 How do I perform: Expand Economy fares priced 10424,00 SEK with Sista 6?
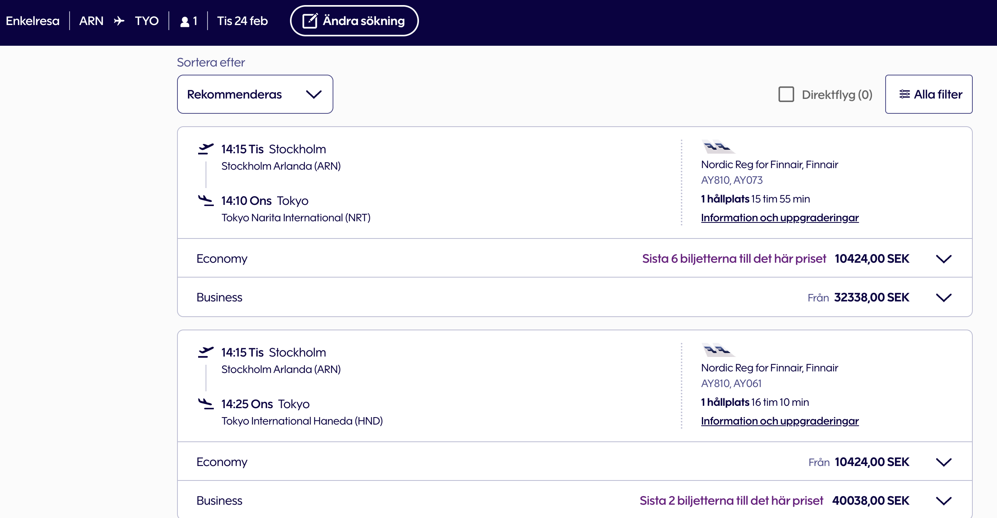pos(943,259)
